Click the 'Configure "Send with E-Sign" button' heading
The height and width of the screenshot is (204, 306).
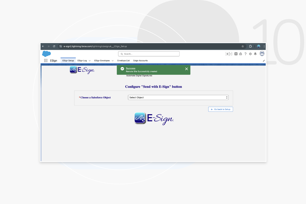click(154, 87)
